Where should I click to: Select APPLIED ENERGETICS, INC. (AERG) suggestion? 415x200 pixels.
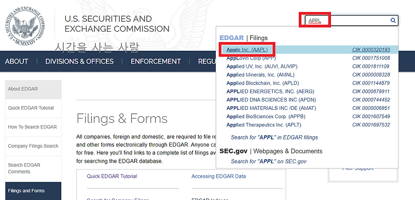[x=270, y=92]
